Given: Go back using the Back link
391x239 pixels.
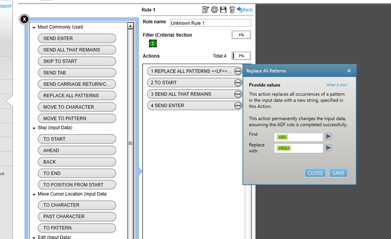Looking at the screenshot, I should point(245,10).
